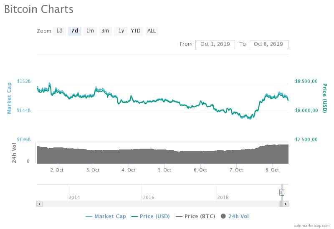Select the 1d zoom range
The height and width of the screenshot is (229, 334).
click(59, 31)
